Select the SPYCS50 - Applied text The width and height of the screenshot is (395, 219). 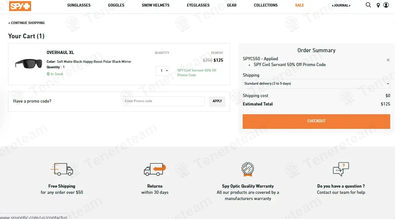(260, 59)
